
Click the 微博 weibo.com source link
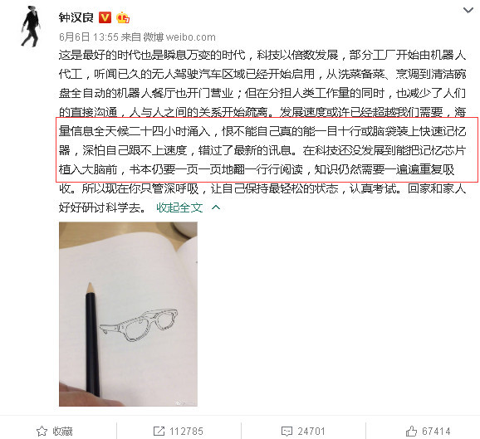[179, 37]
